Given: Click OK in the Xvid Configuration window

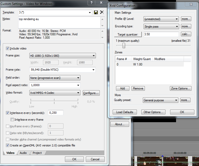Looking at the screenshot, I should point(182,112).
